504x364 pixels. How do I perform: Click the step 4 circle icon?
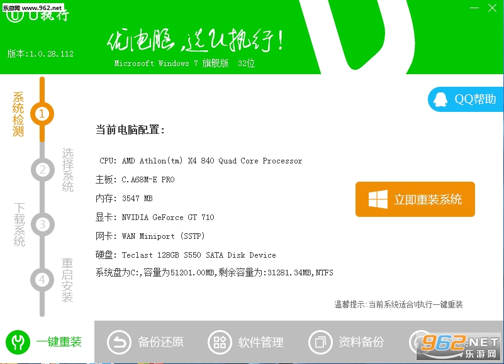click(x=42, y=280)
